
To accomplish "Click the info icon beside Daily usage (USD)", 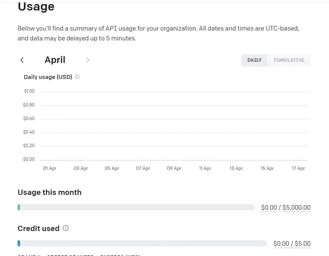I will coord(77,77).
